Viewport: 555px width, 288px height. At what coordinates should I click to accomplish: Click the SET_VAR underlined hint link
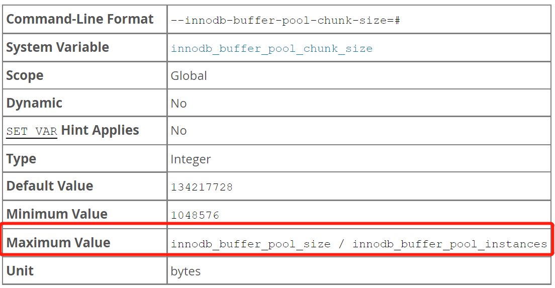pos(32,131)
